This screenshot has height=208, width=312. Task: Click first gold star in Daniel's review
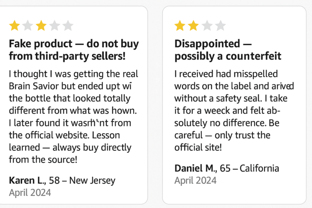point(180,26)
